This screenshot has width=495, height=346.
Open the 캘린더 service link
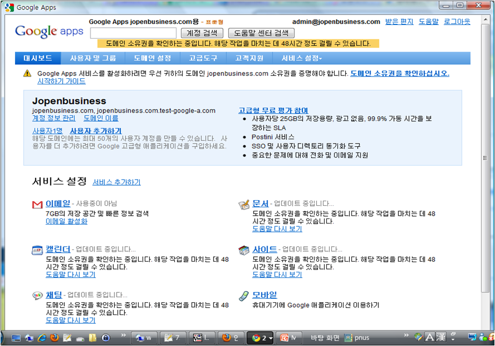(x=58, y=249)
